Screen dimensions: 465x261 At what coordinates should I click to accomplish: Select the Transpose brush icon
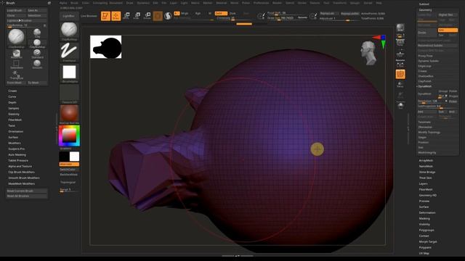(16, 75)
